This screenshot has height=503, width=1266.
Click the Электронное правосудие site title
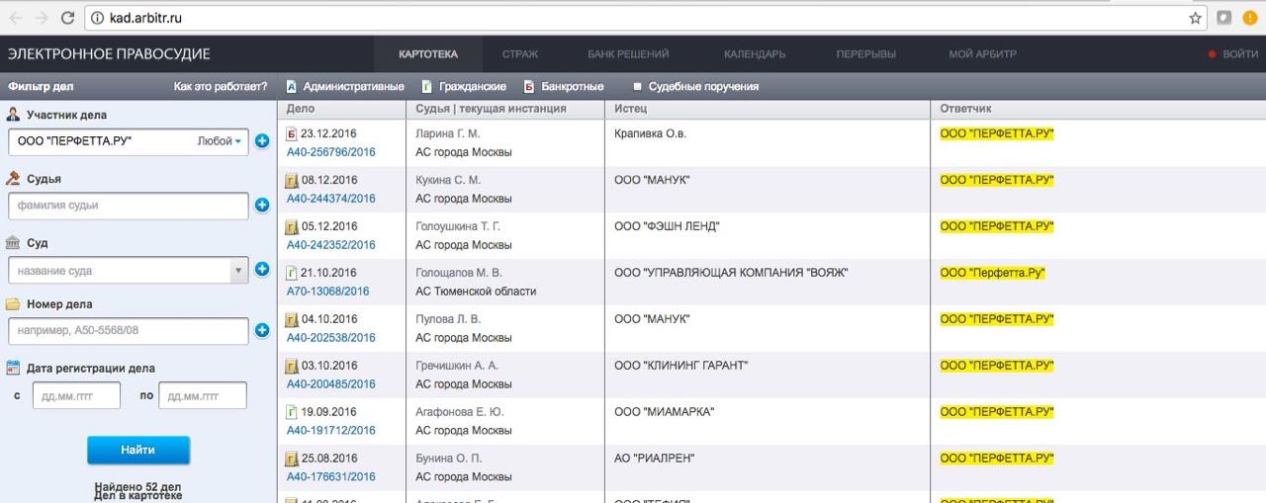pos(109,54)
